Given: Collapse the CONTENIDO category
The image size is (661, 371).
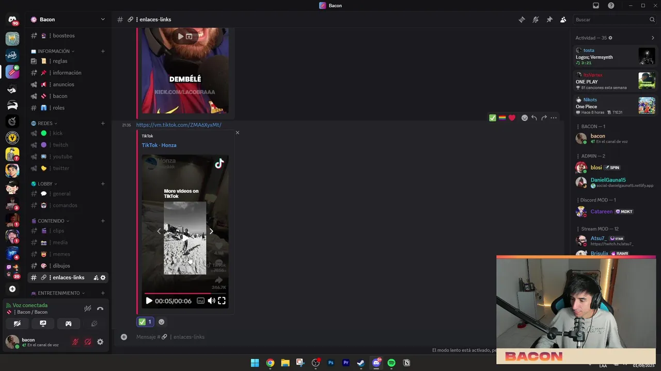Looking at the screenshot, I should point(51,221).
